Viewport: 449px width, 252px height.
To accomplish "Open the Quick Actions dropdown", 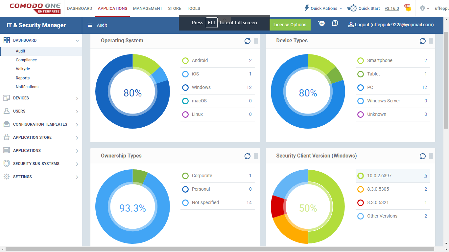I will coord(323,9).
